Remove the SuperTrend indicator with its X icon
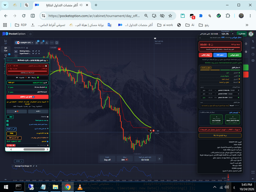Viewport: 256px width, 192px height. [x=39, y=53]
